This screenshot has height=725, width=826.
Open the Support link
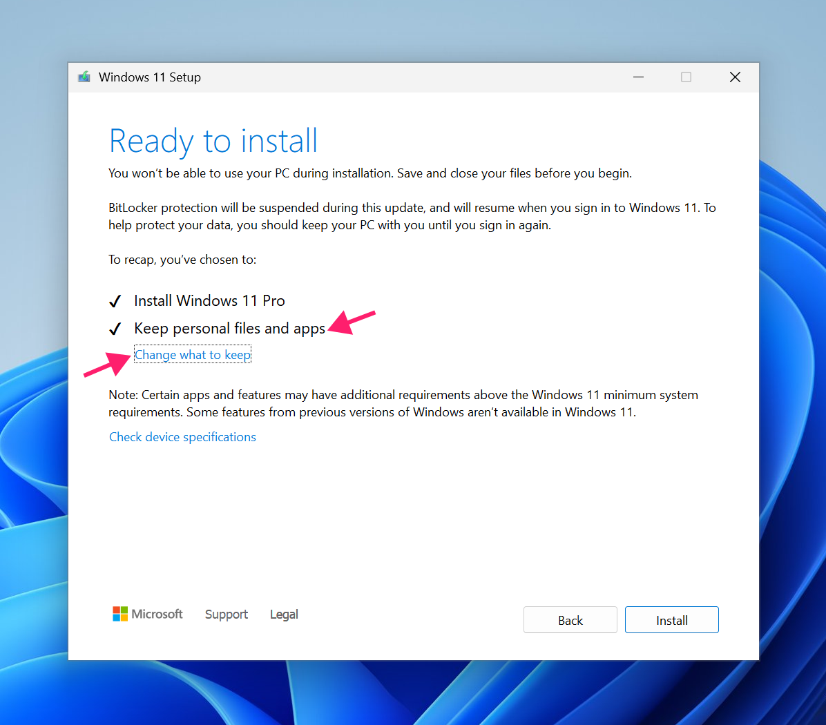pyautogui.click(x=226, y=615)
